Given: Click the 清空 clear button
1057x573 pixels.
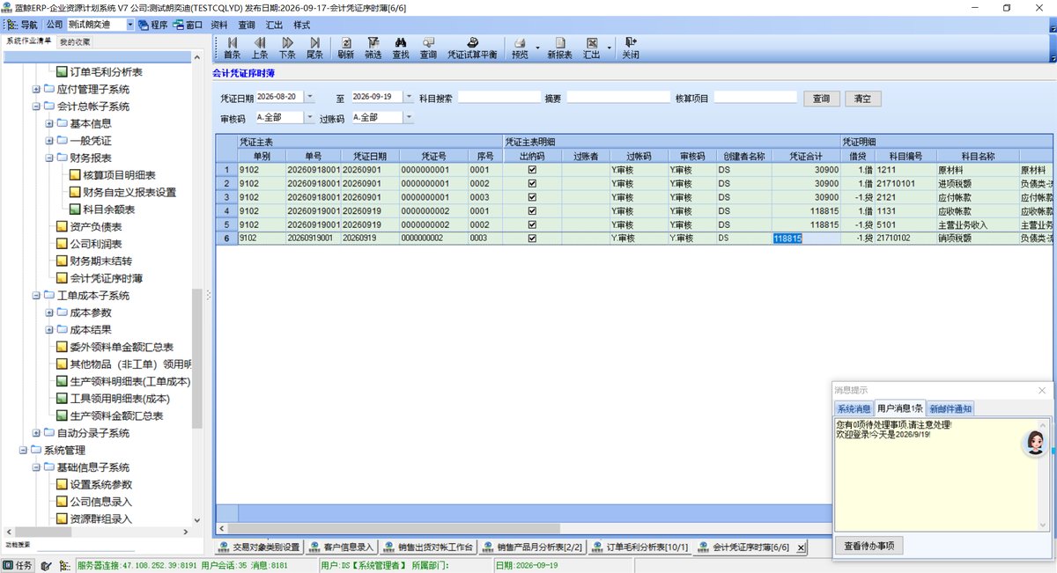Looking at the screenshot, I should click(862, 99).
